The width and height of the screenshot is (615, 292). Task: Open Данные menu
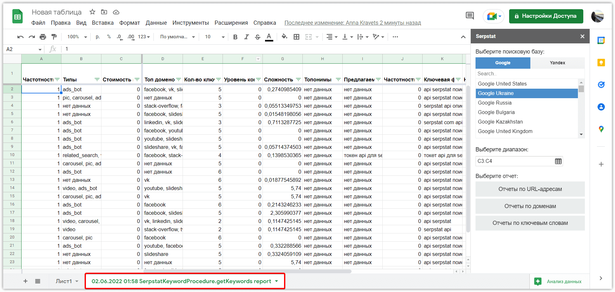[x=156, y=23]
